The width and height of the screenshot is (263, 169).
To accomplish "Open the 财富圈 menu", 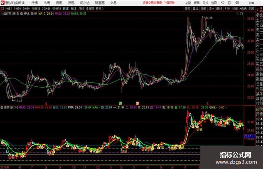I will pos(100,3).
